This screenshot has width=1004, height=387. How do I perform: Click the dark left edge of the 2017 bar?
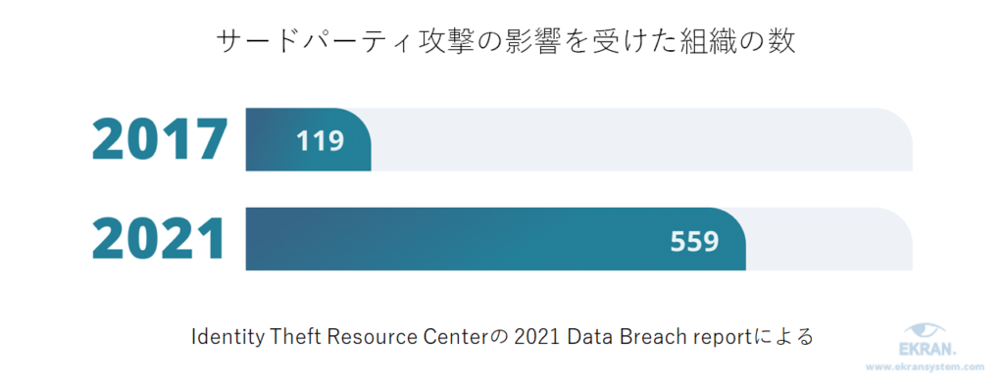pyautogui.click(x=252, y=139)
